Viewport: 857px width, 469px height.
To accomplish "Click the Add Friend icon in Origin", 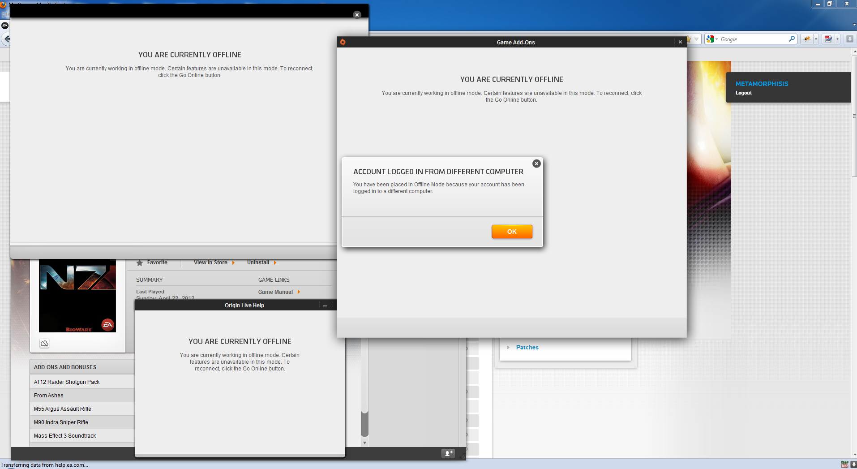I will pyautogui.click(x=448, y=453).
